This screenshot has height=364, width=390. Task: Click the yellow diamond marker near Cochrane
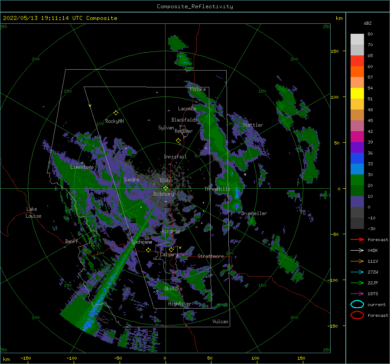point(149,250)
